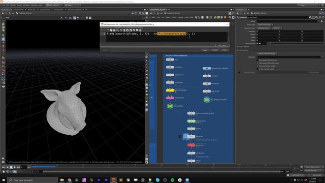Toggle Recompute Point Normals checkbox

(x=257, y=60)
